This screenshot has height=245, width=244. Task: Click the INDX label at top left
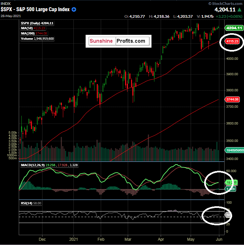click(6, 3)
